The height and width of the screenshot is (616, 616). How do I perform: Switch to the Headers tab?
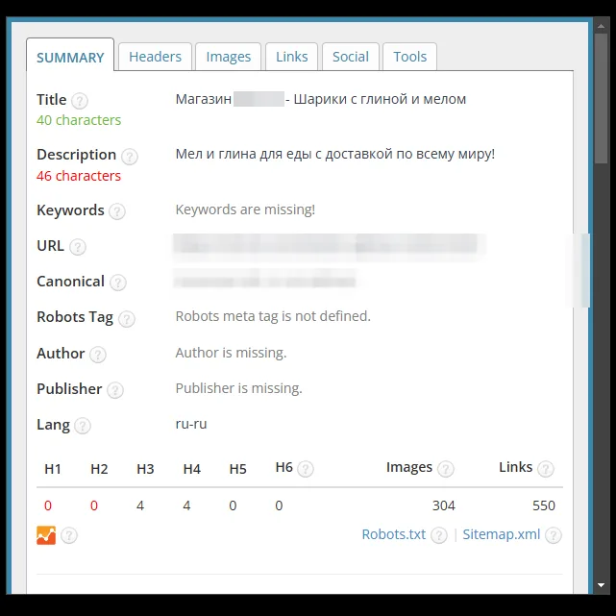155,57
